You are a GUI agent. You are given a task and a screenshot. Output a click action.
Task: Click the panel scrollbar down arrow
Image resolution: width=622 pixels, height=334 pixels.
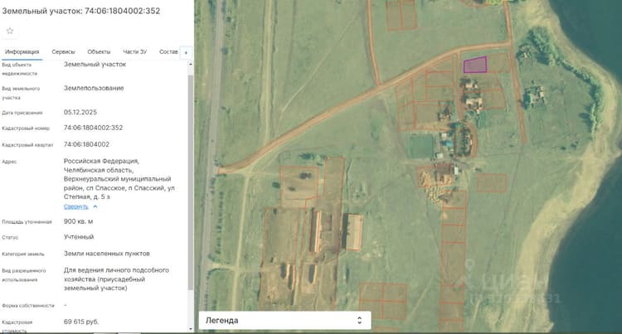pos(191,329)
